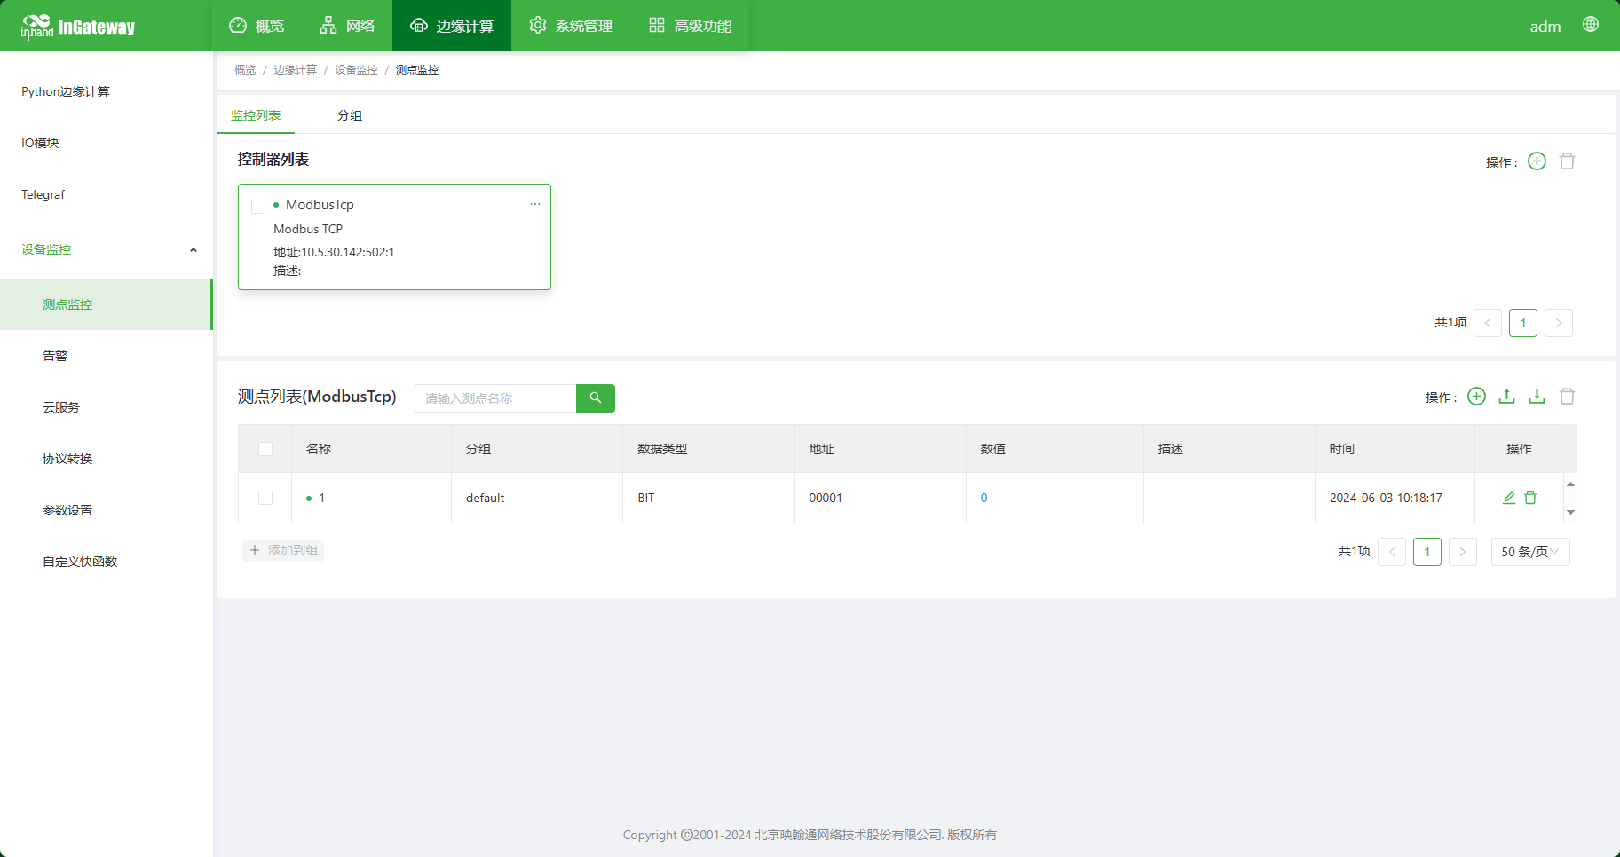
Task: Open the 系统管理 top menu
Action: [571, 26]
